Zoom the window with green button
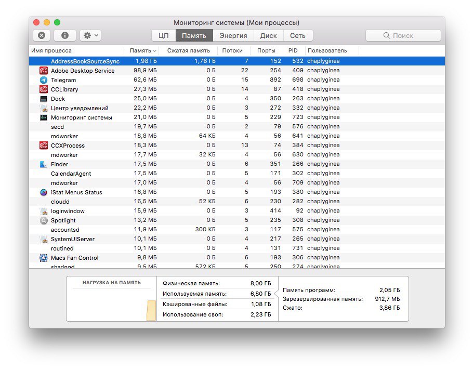This screenshot has width=474, height=370. (x=57, y=22)
